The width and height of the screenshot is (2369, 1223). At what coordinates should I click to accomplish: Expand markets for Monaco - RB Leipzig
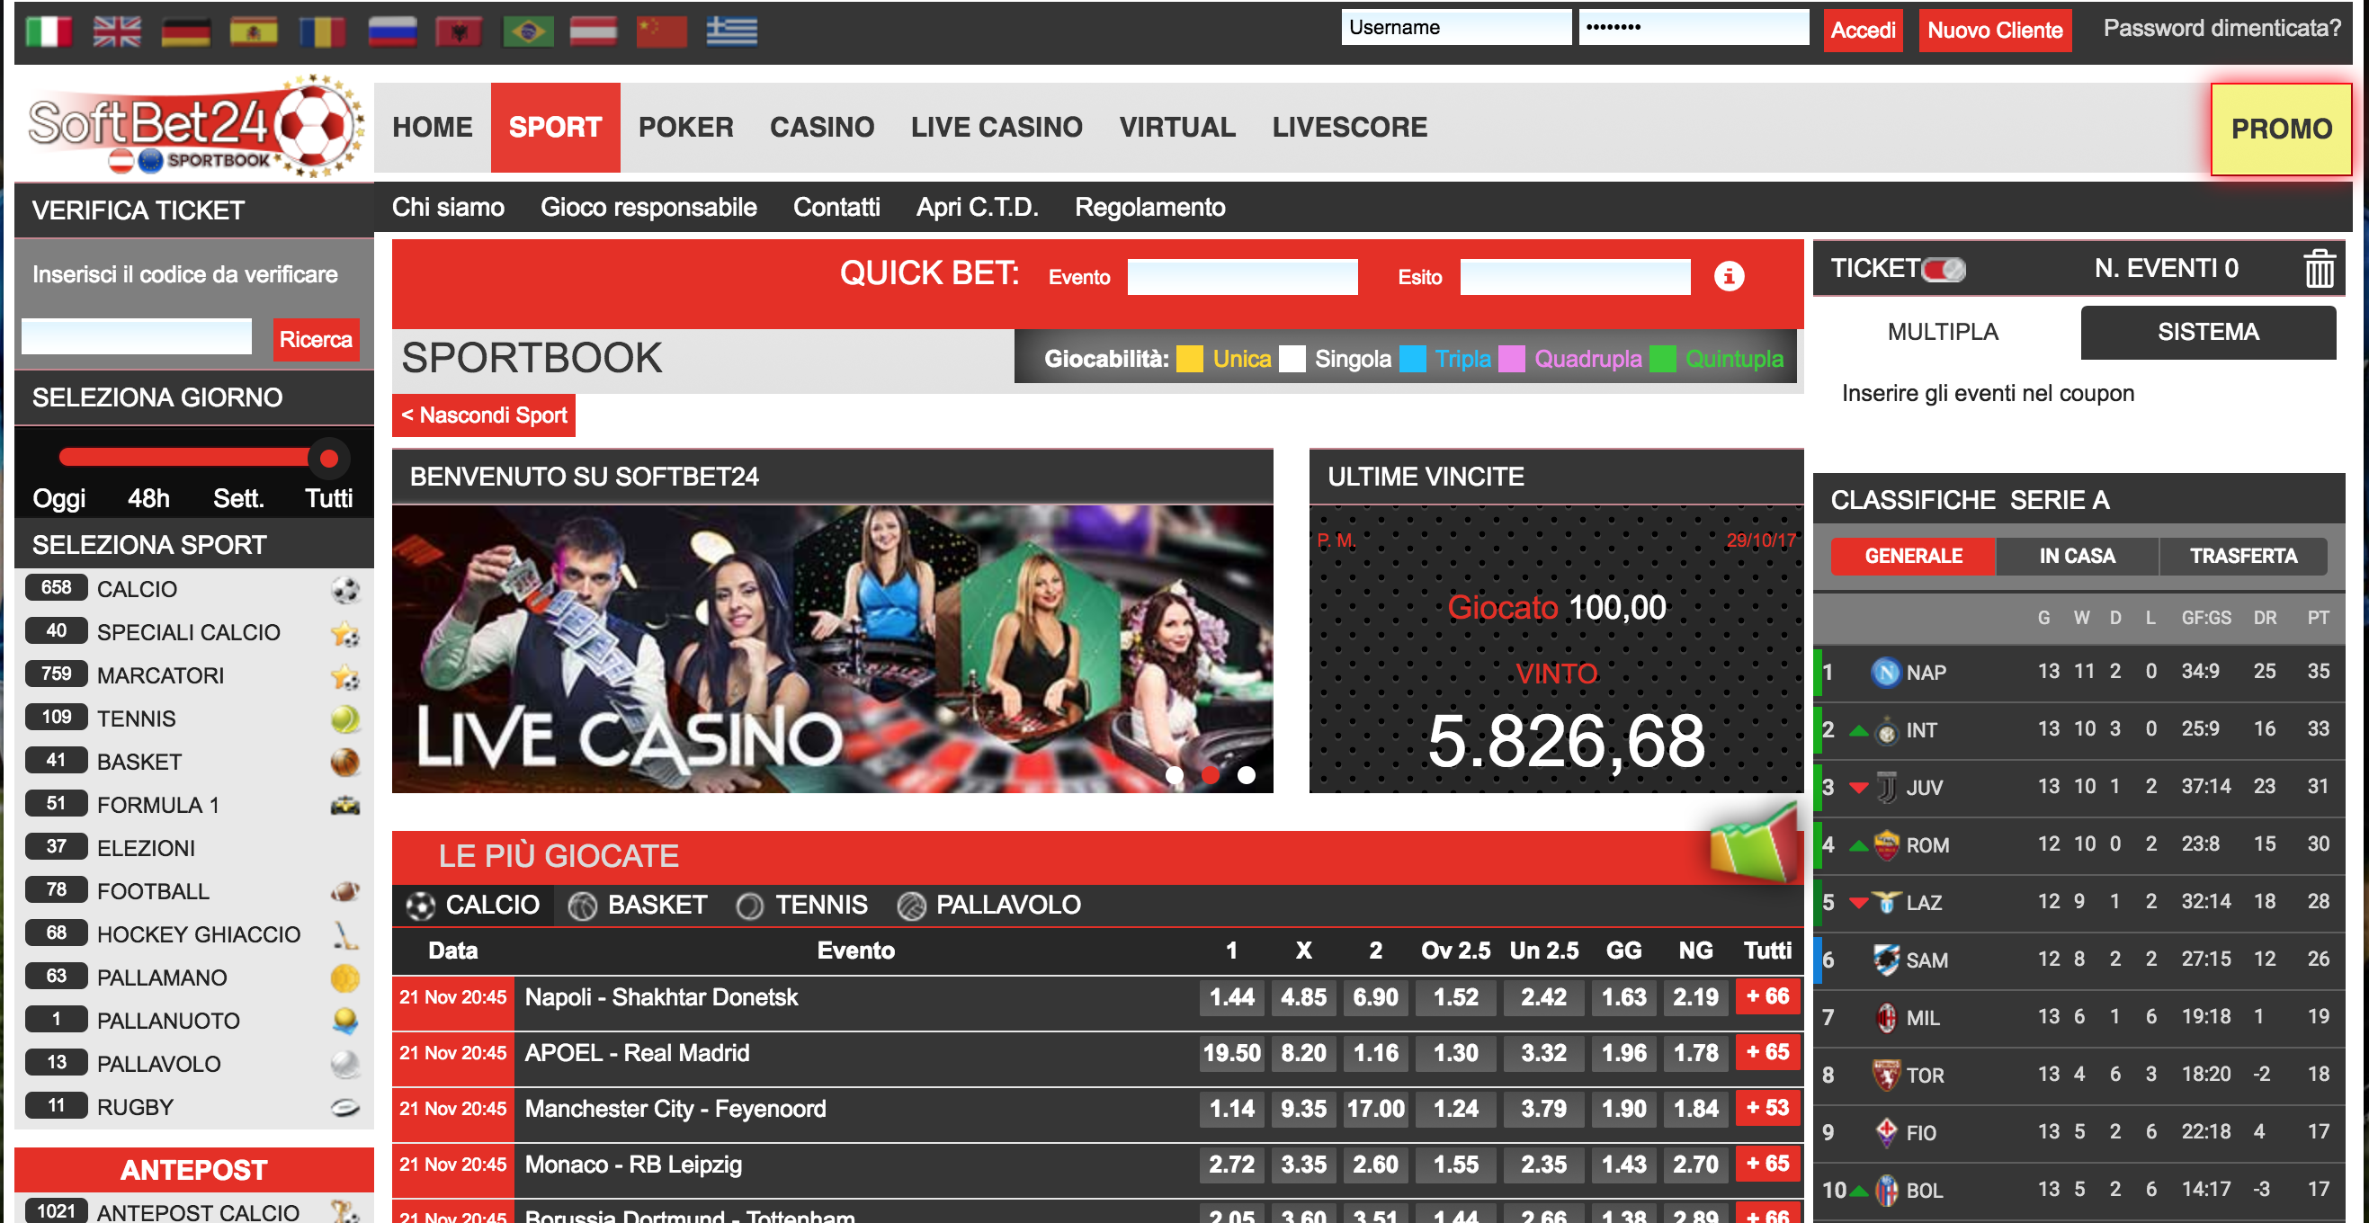tap(1767, 1165)
